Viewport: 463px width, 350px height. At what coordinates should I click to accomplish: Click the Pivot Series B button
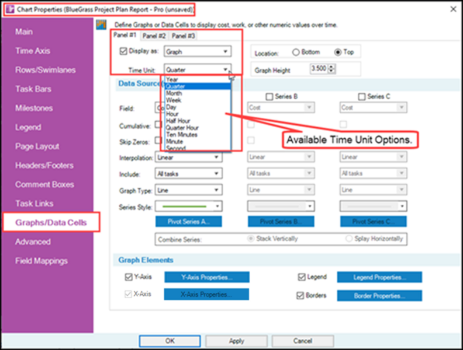(281, 222)
